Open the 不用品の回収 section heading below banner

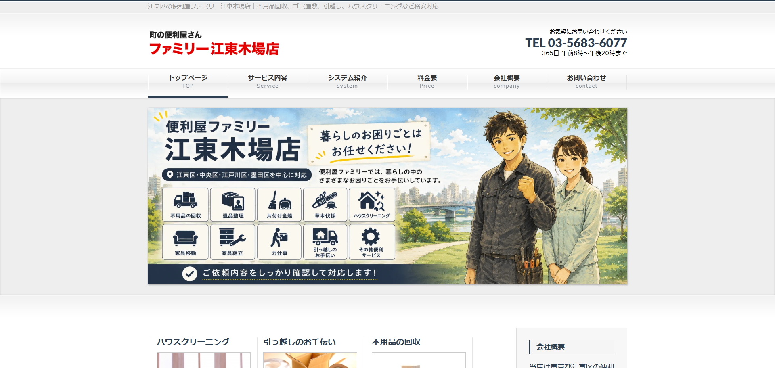[396, 342]
